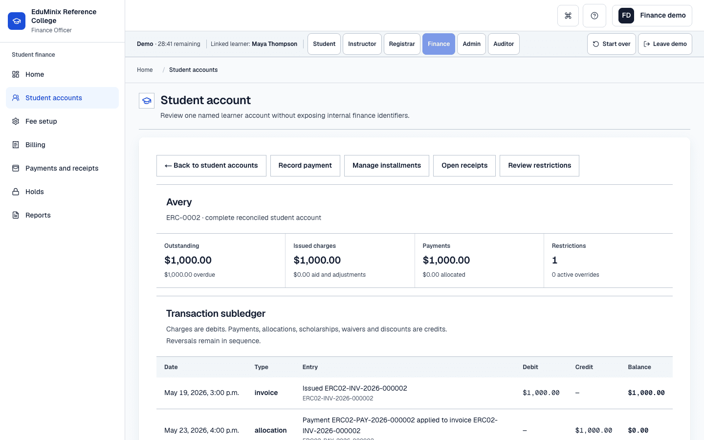Viewport: 704px width, 440px height.
Task: Open Billing in the sidebar
Action: [x=62, y=145]
